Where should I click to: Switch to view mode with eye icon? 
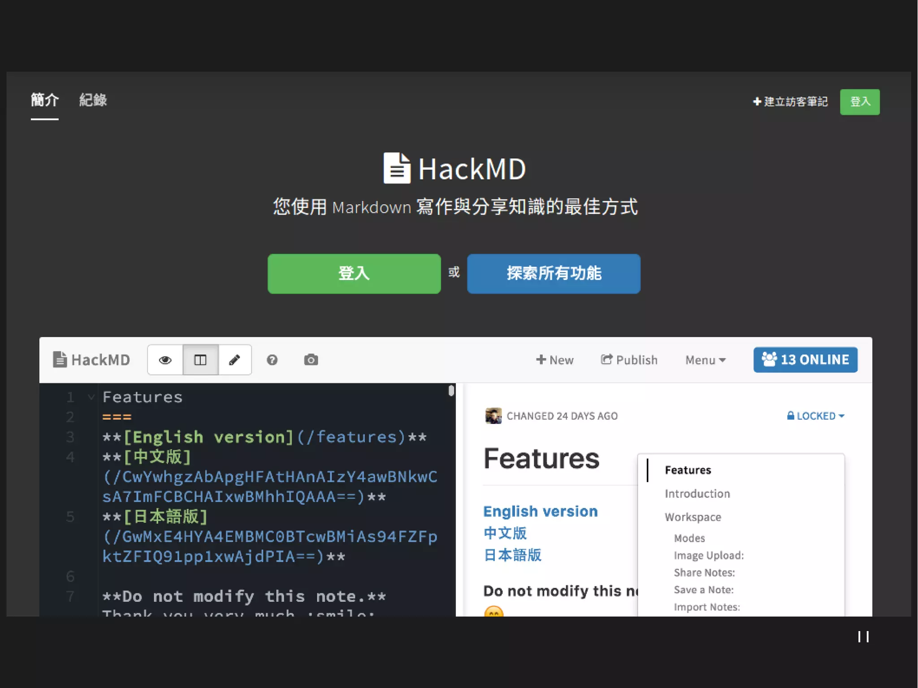165,360
